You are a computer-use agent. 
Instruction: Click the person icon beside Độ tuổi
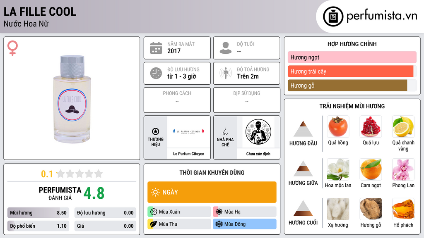point(226,48)
